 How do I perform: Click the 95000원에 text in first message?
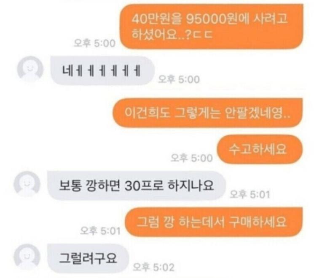(x=217, y=19)
